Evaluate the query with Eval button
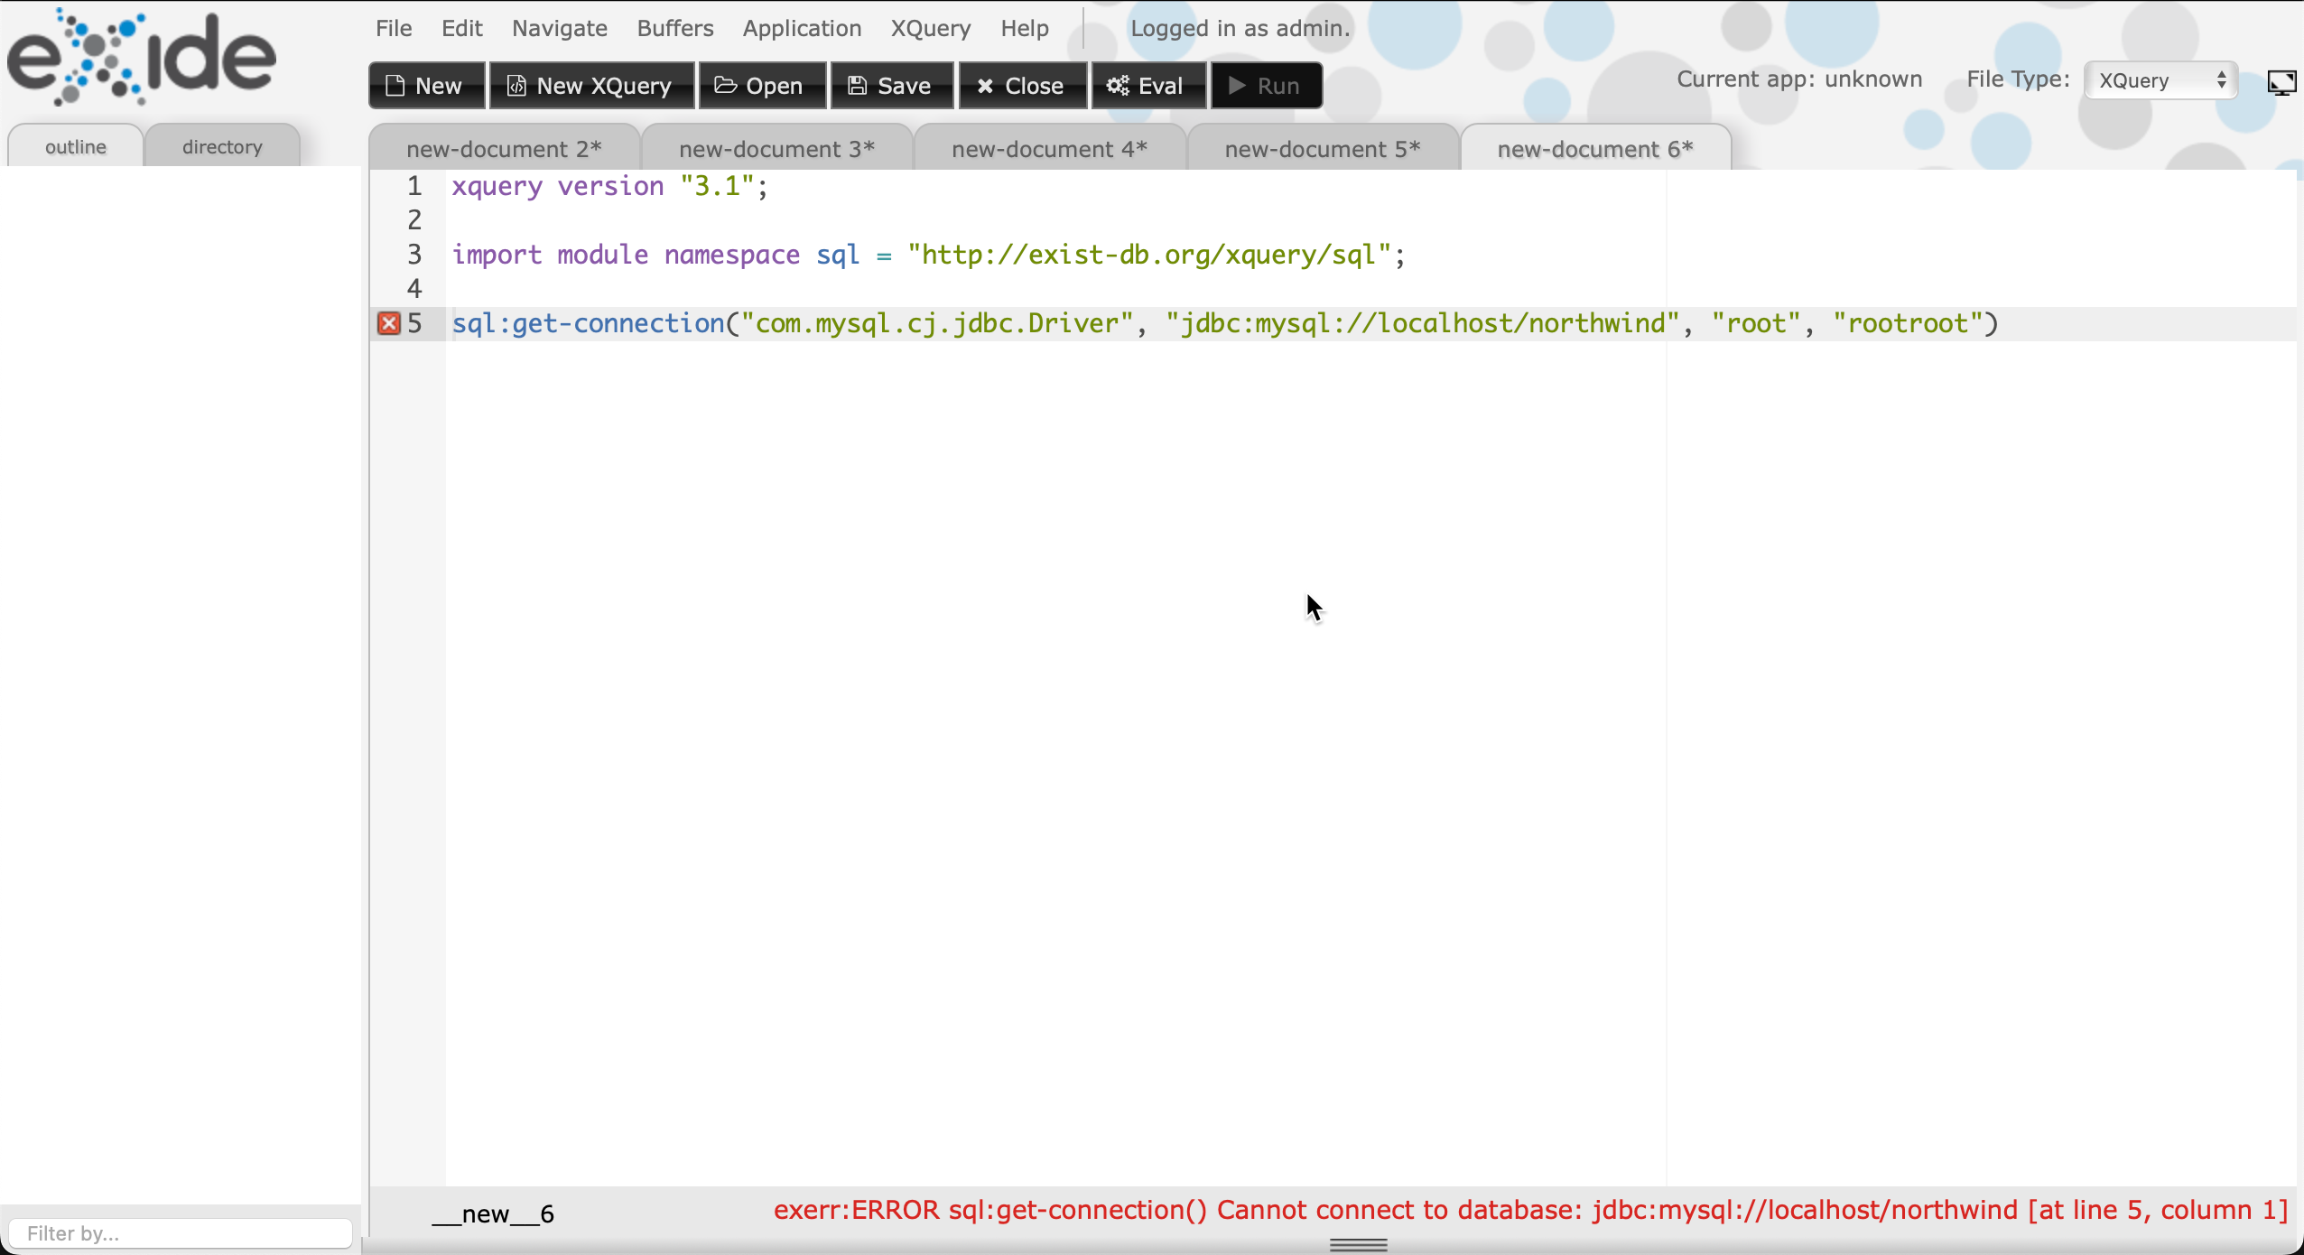 (1147, 86)
